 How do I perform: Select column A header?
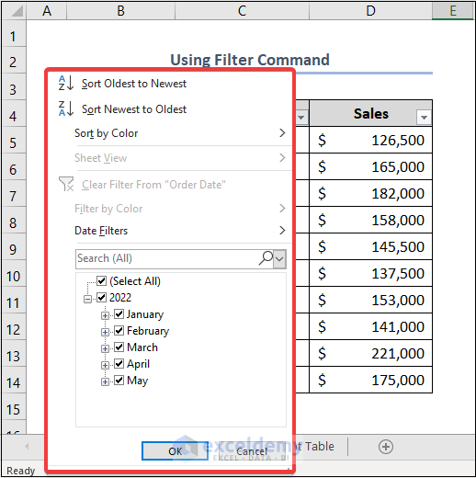pos(47,11)
